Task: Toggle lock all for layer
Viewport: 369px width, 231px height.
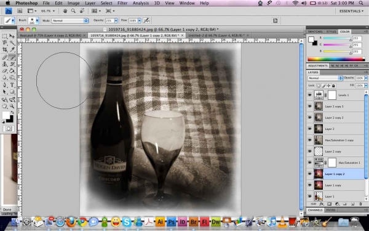Action: pyautogui.click(x=333, y=86)
